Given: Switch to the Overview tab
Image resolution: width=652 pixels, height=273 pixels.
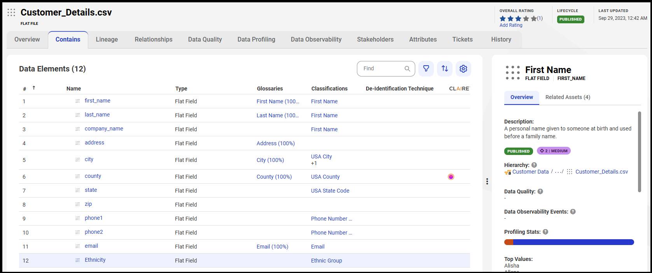Looking at the screenshot, I should [x=27, y=40].
